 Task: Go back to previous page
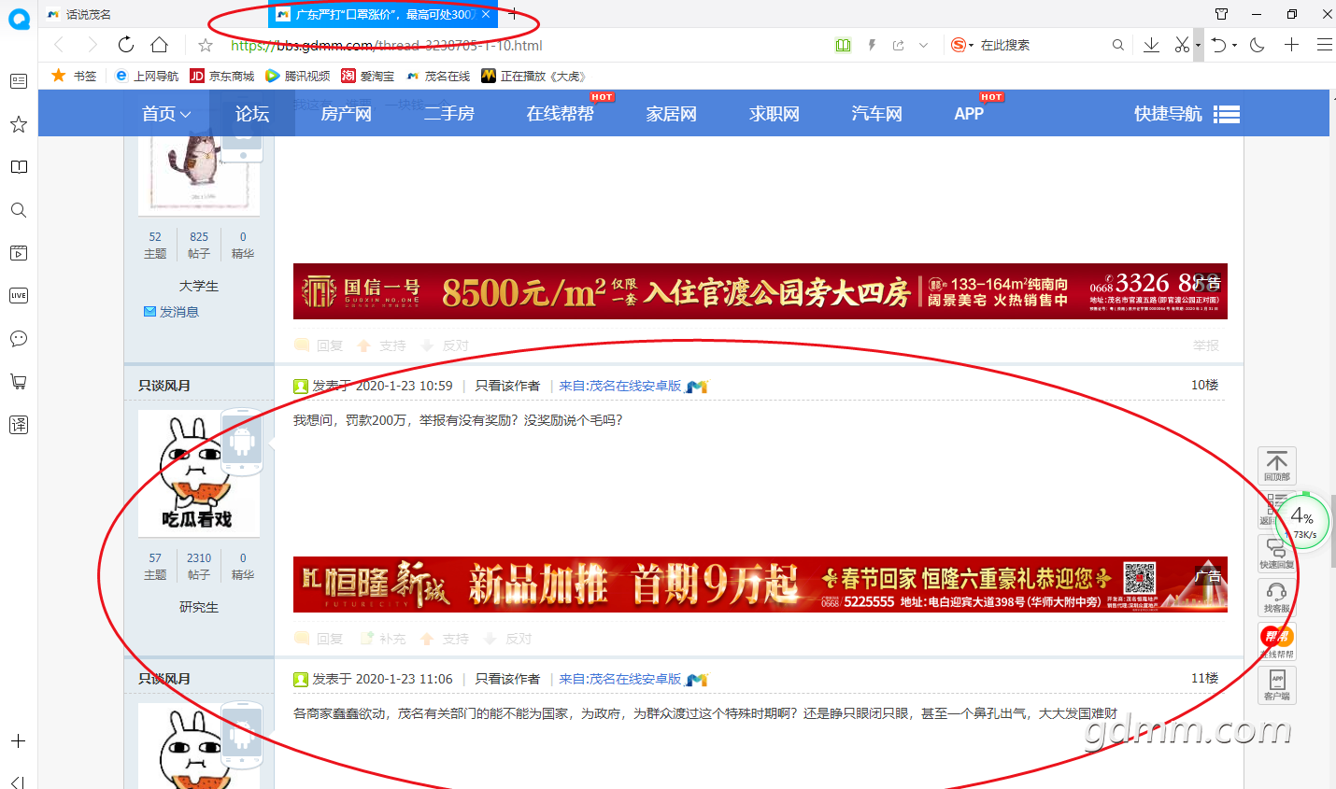(x=59, y=45)
